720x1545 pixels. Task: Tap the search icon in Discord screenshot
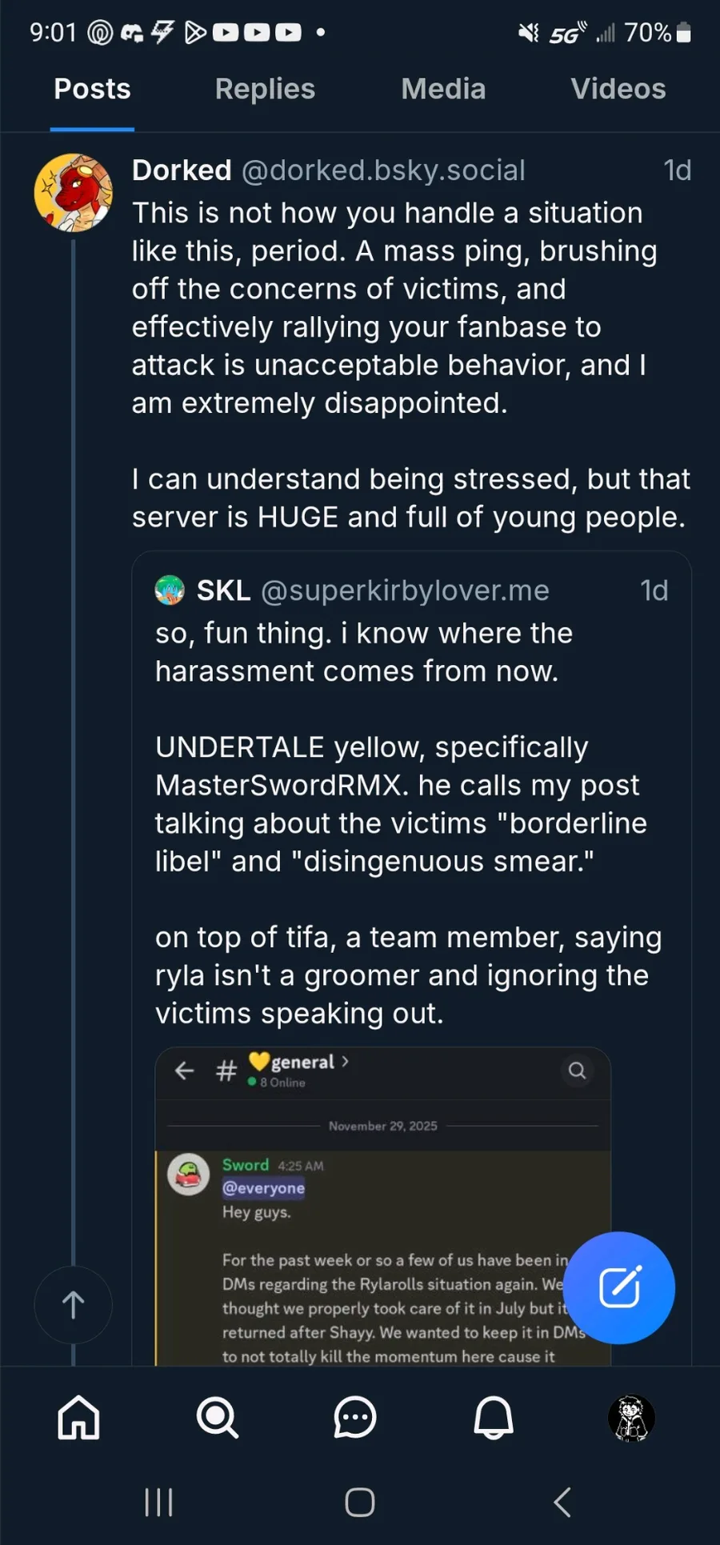[x=577, y=1071]
